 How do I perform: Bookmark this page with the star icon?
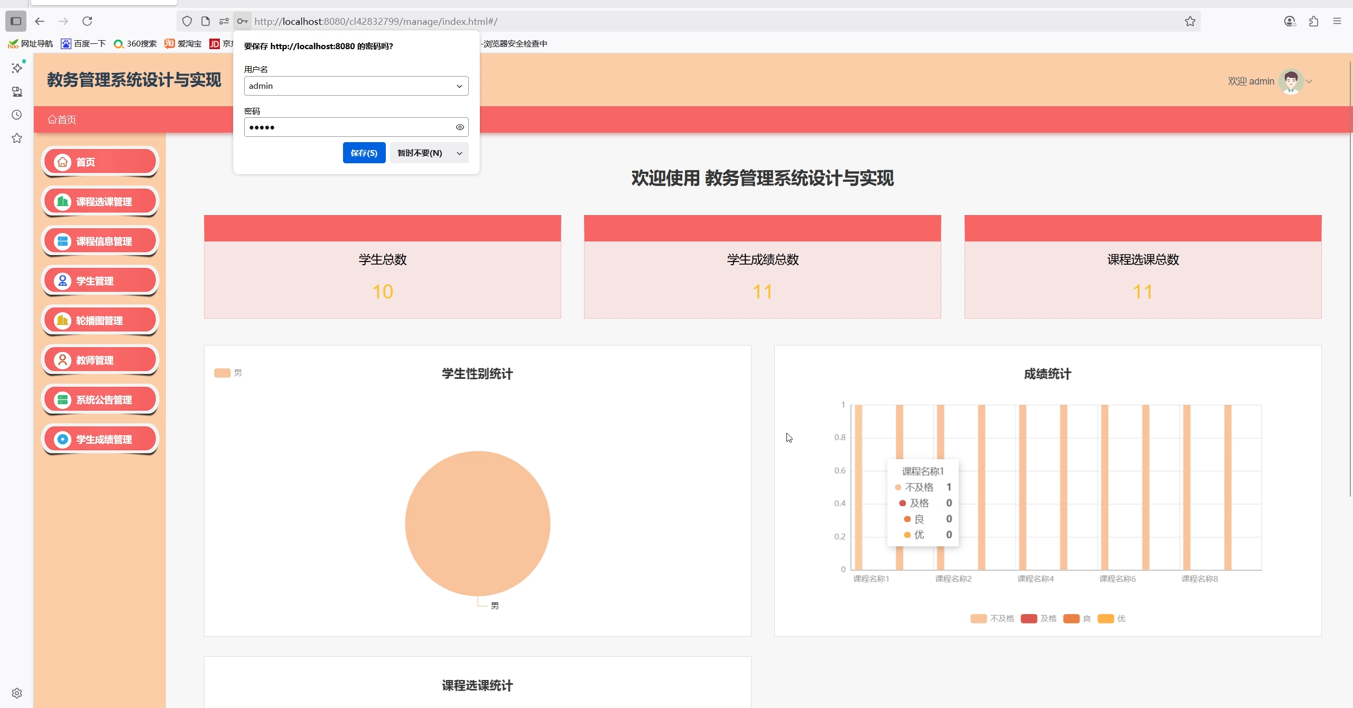(x=1190, y=21)
